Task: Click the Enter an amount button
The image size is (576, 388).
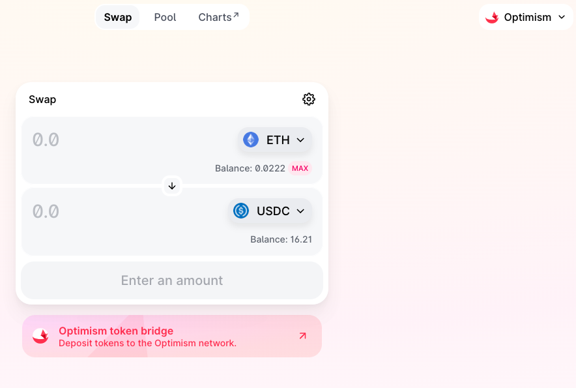Action: (x=172, y=280)
